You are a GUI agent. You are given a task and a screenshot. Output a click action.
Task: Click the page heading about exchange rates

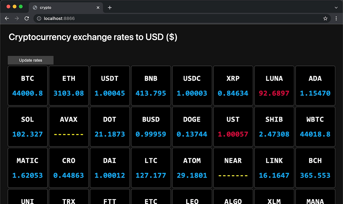93,37
